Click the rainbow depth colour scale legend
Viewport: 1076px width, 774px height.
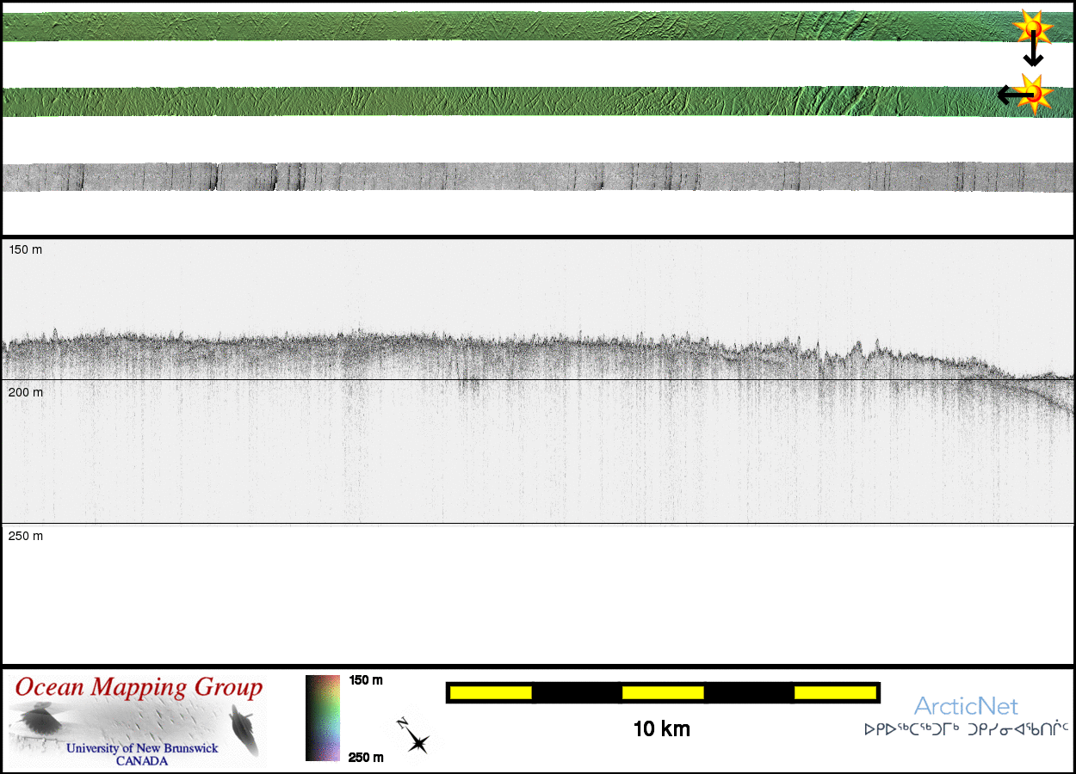pos(323,718)
